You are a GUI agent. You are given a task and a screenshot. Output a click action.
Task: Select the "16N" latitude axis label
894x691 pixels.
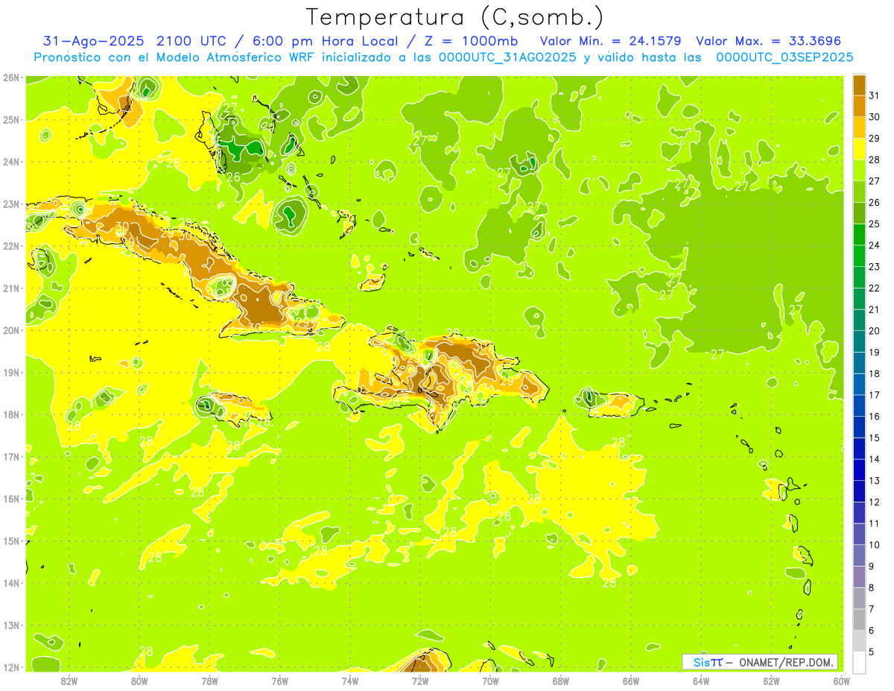(10, 499)
